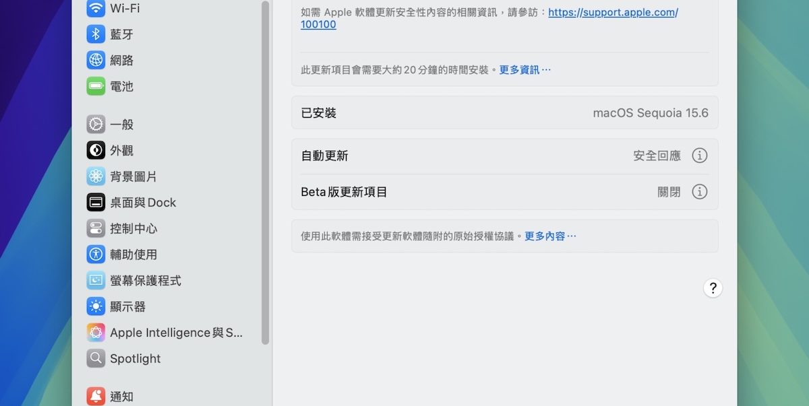
Task: Open 電池 battery settings icon
Action: [96, 86]
